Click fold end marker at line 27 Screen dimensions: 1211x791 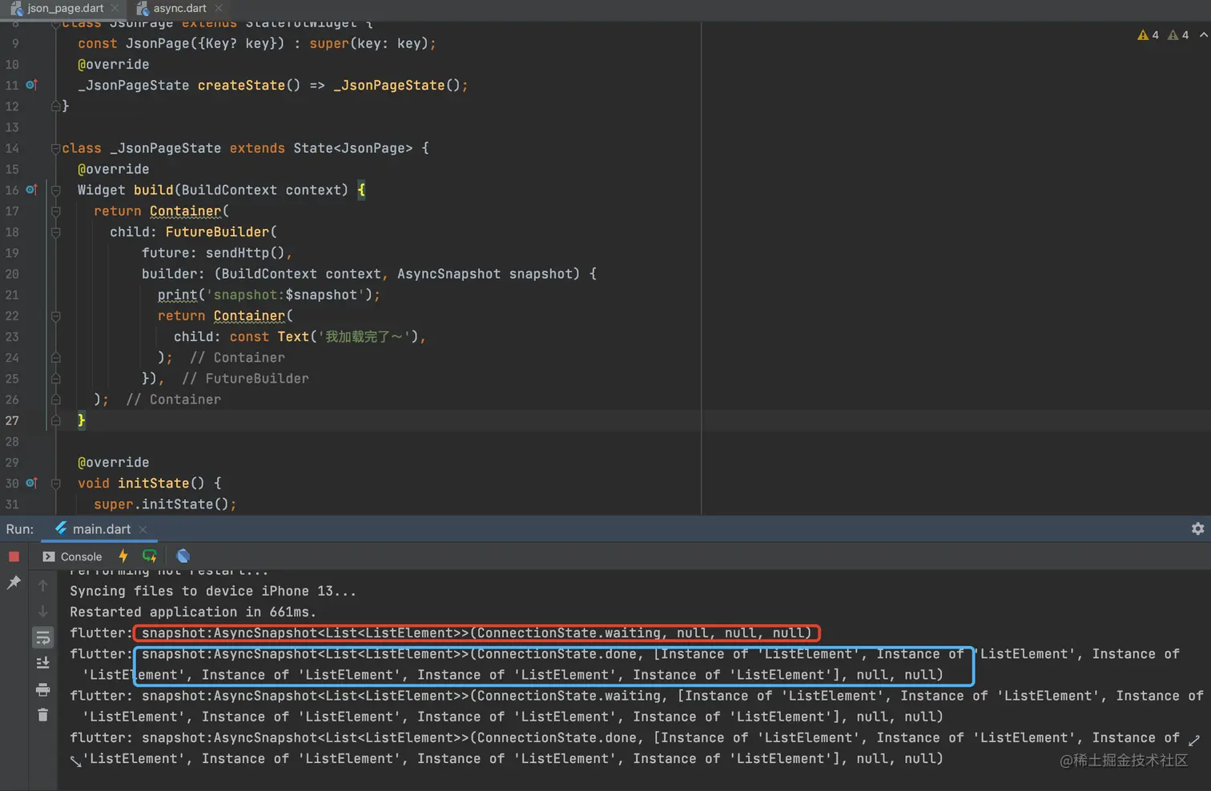pyautogui.click(x=55, y=420)
